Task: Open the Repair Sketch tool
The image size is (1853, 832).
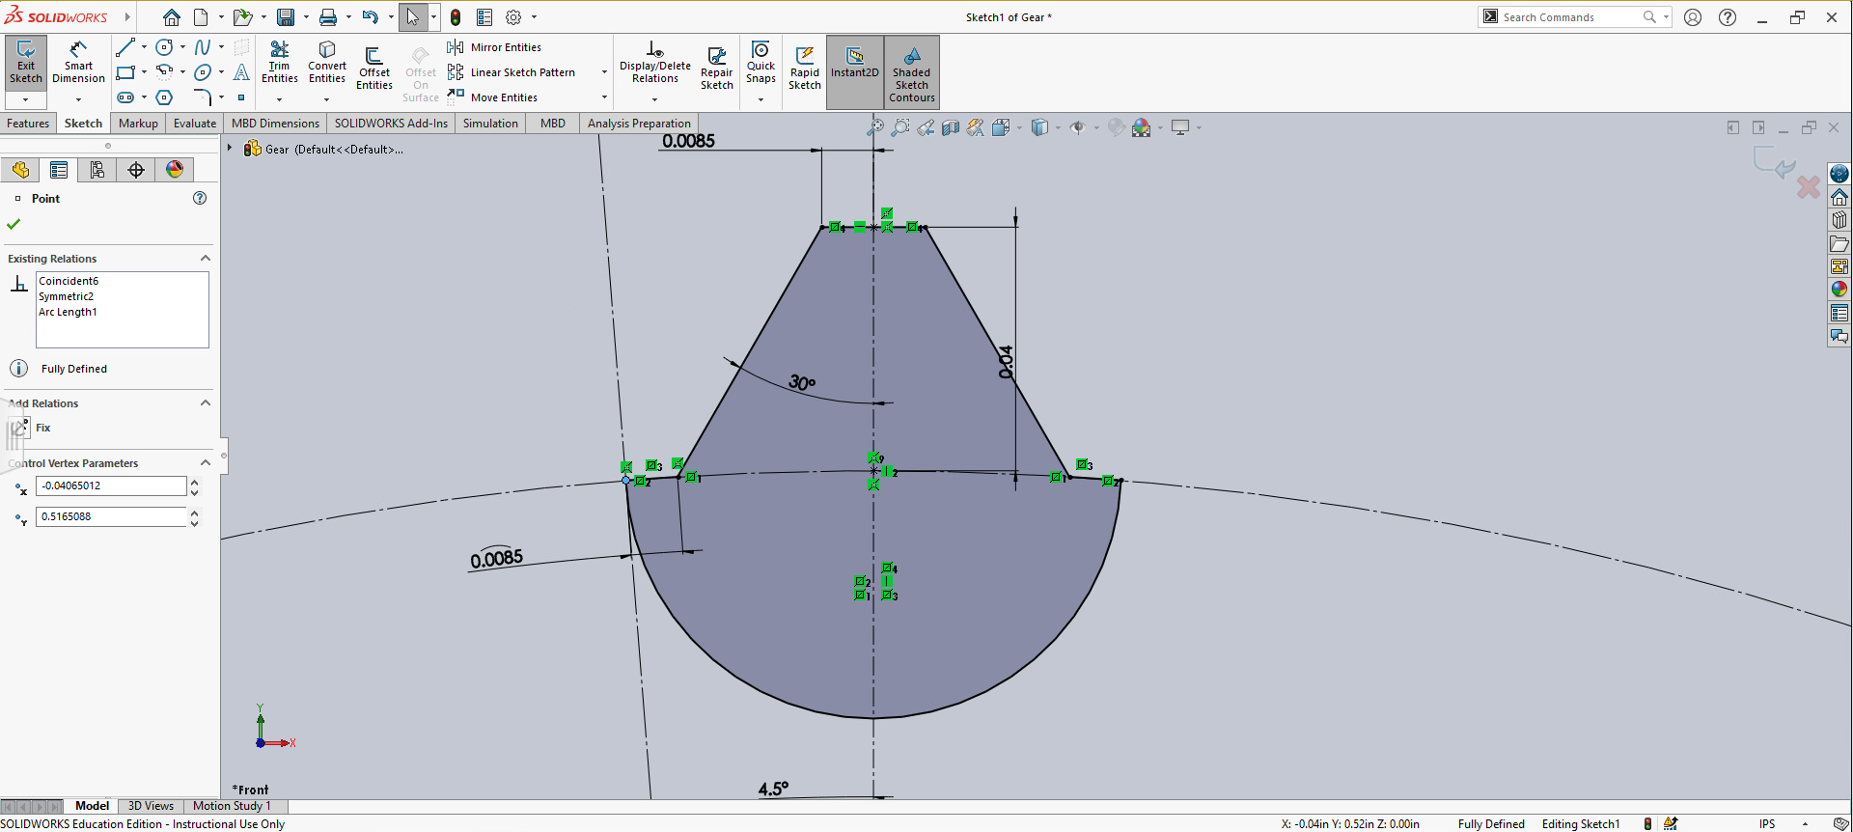Action: coord(716,69)
